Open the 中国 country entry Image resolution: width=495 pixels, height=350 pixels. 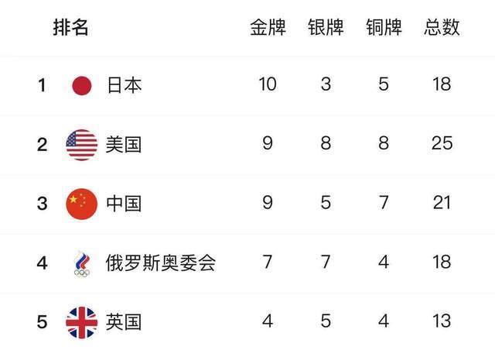click(x=124, y=204)
